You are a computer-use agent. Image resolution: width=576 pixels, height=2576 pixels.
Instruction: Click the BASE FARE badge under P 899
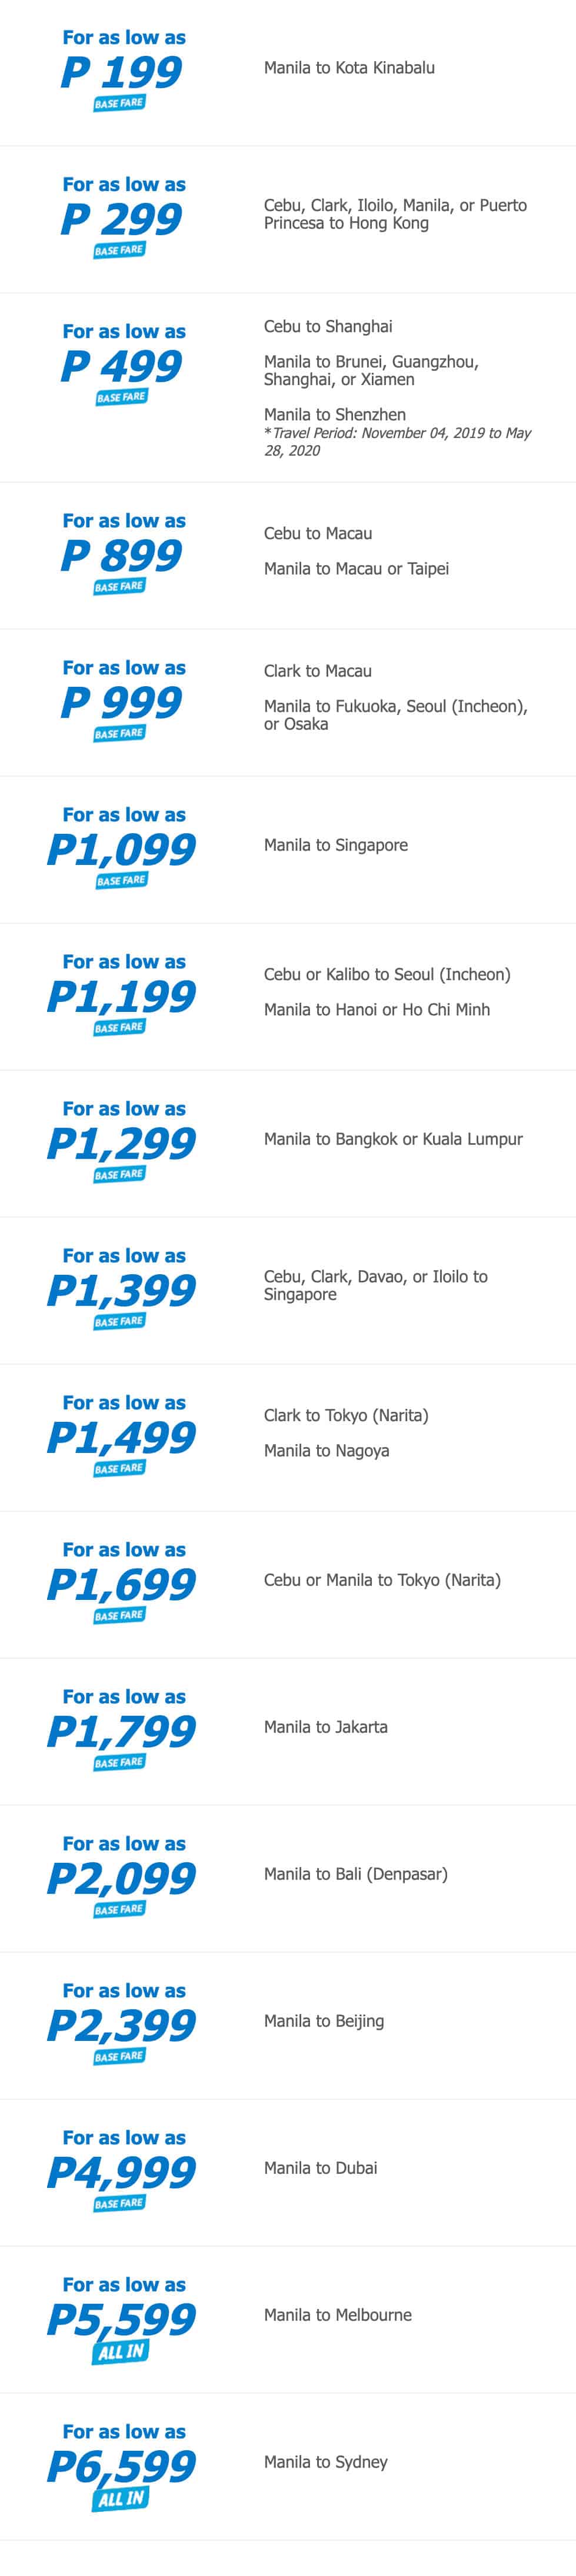[119, 586]
